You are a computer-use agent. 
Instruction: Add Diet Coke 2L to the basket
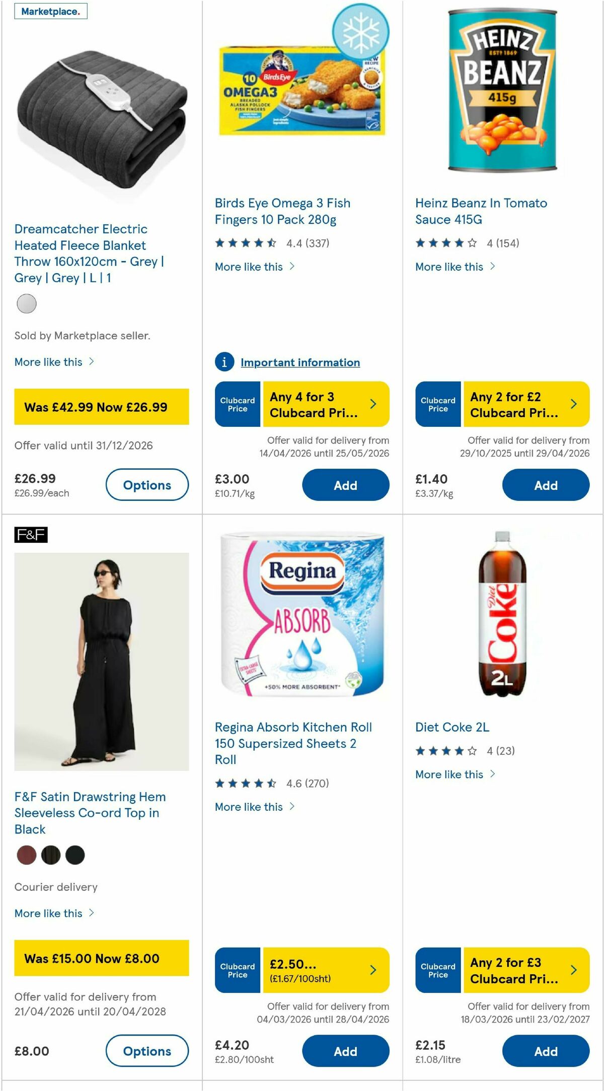click(x=546, y=1051)
